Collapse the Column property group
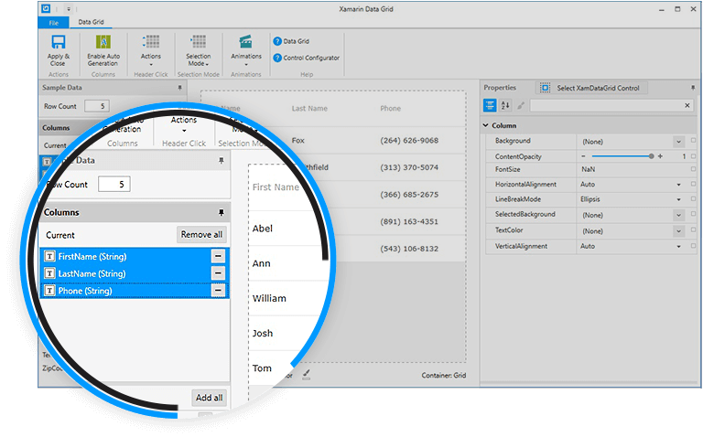 coord(486,126)
